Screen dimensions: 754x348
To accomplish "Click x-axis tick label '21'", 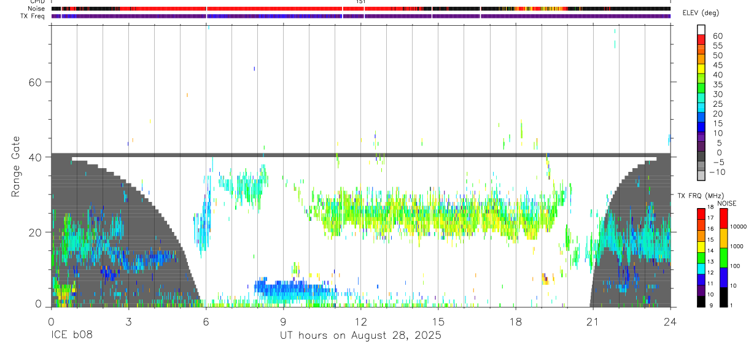I will pos(593,320).
